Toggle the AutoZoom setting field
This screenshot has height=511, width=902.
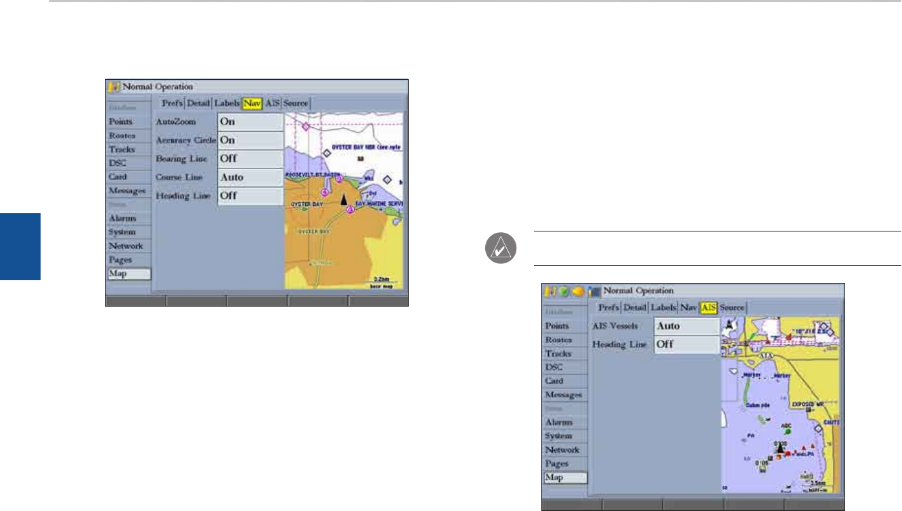point(250,122)
